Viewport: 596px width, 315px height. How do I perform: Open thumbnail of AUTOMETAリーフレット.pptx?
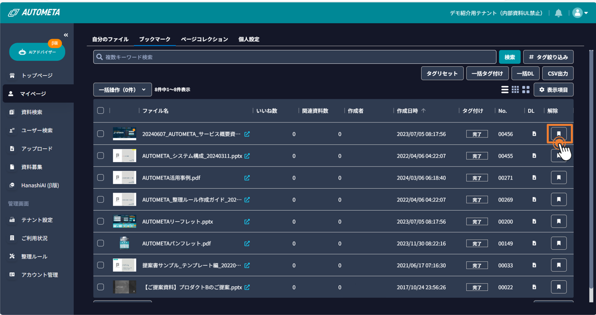coord(124,221)
